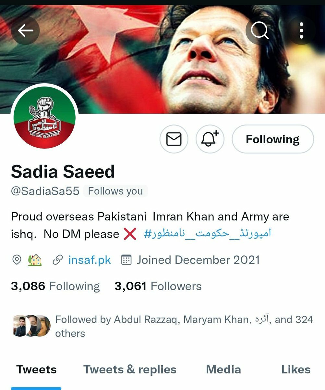Viewport: 325px width, 390px height.
Task: Toggle the Following button
Action: click(273, 139)
